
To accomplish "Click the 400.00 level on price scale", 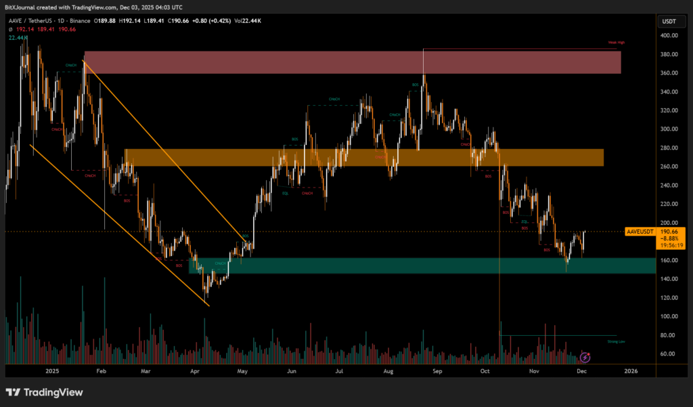I will (670, 35).
